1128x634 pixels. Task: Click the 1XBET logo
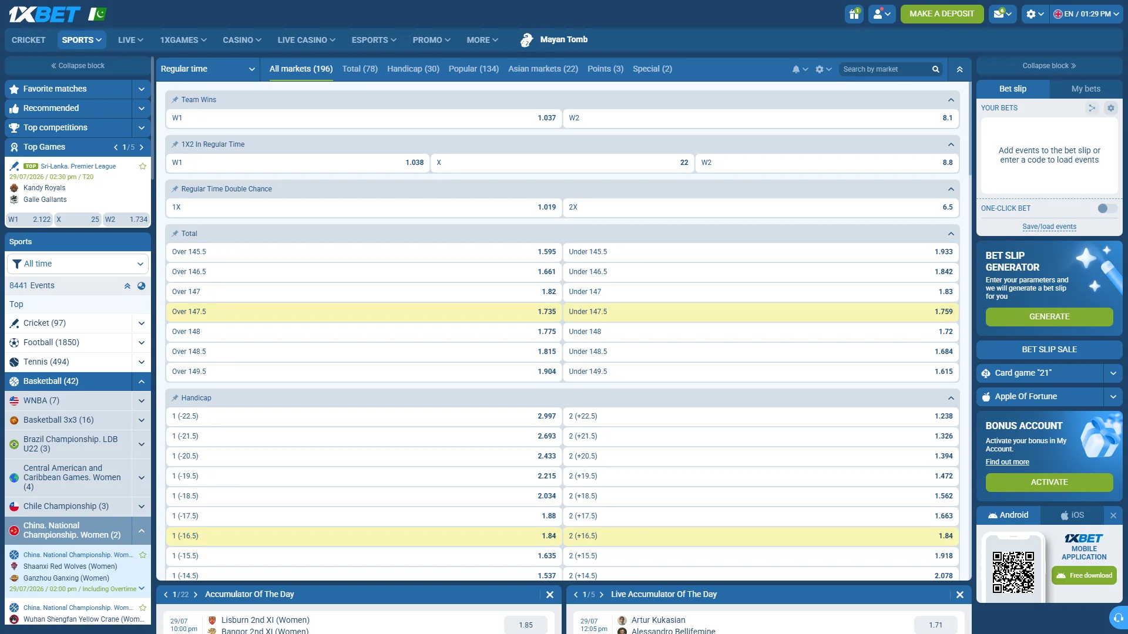[45, 14]
